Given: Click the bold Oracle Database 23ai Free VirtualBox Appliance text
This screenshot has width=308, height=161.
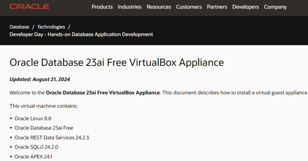Looking at the screenshot, I should tap(103, 93).
